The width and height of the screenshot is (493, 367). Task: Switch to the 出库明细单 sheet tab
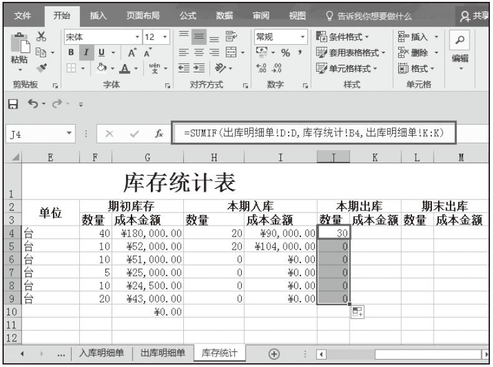point(161,354)
